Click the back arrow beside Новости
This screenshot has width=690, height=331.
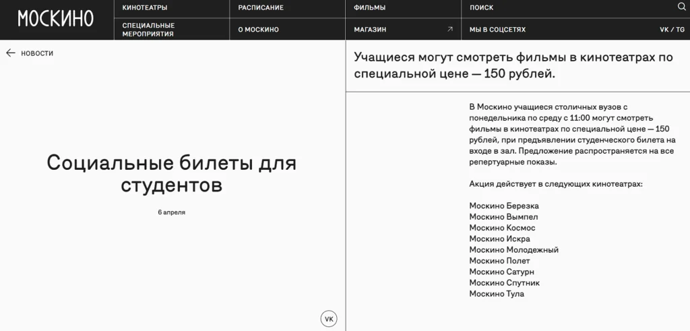tap(11, 53)
